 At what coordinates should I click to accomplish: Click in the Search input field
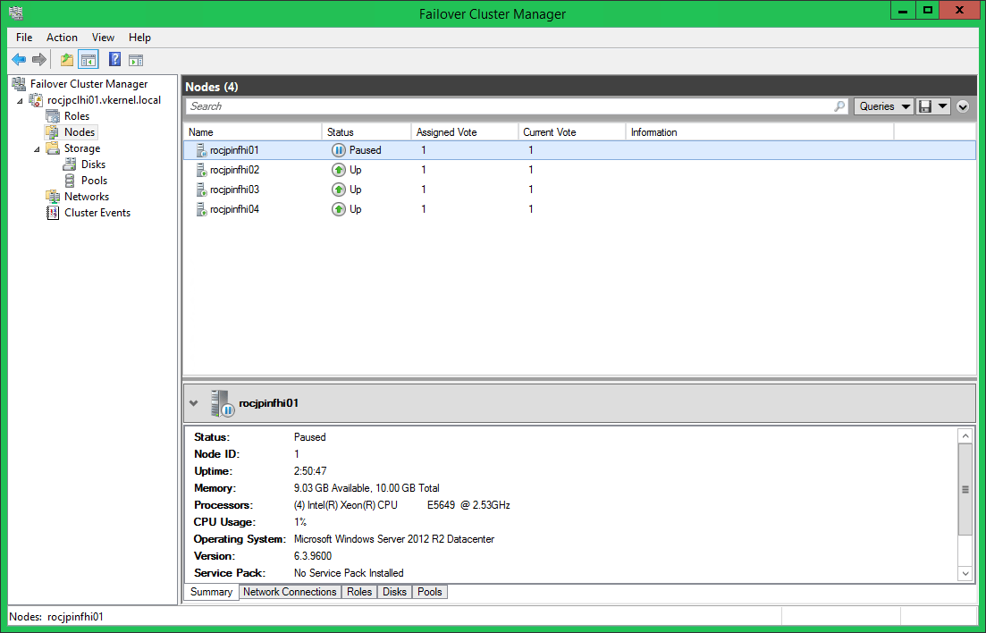tap(510, 106)
